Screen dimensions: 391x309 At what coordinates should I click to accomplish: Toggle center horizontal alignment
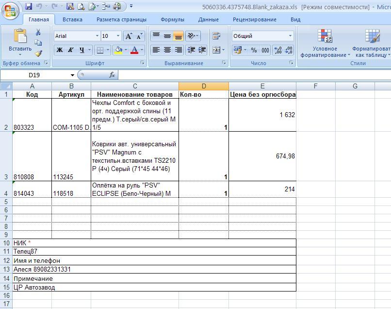pos(167,50)
